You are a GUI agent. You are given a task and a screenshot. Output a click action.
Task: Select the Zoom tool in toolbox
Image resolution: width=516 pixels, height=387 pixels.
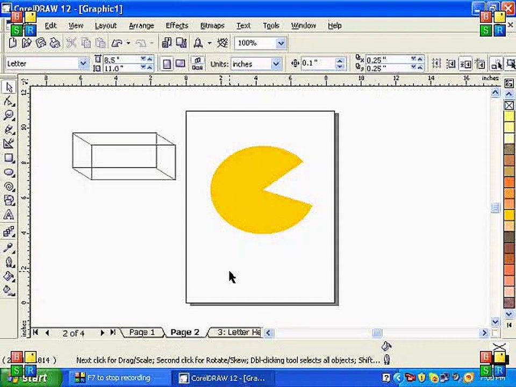(9, 115)
